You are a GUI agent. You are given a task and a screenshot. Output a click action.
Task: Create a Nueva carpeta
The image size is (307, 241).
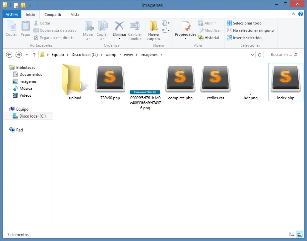coord(153,31)
